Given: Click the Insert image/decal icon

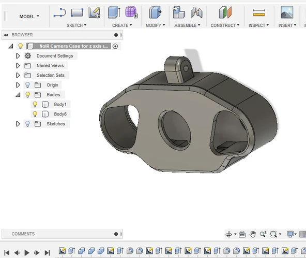Looking at the screenshot, I should (287, 12).
